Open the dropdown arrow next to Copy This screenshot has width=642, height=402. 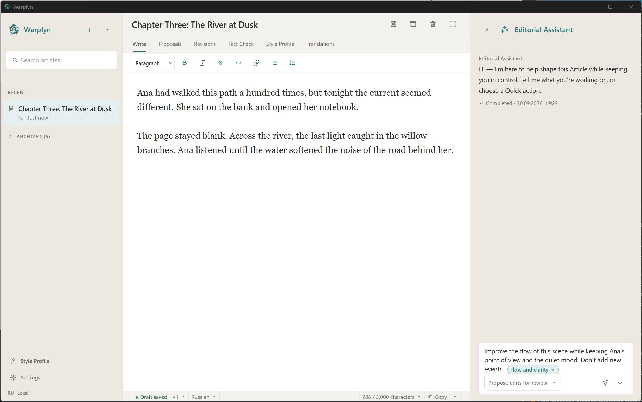[x=455, y=397]
